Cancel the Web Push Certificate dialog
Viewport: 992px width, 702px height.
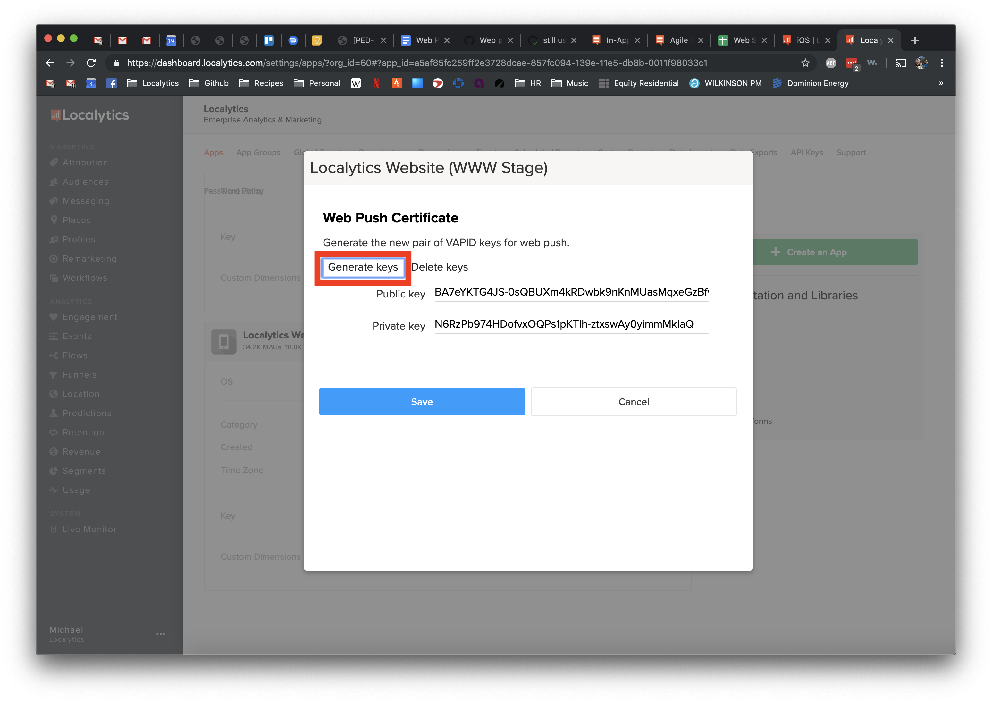(633, 402)
